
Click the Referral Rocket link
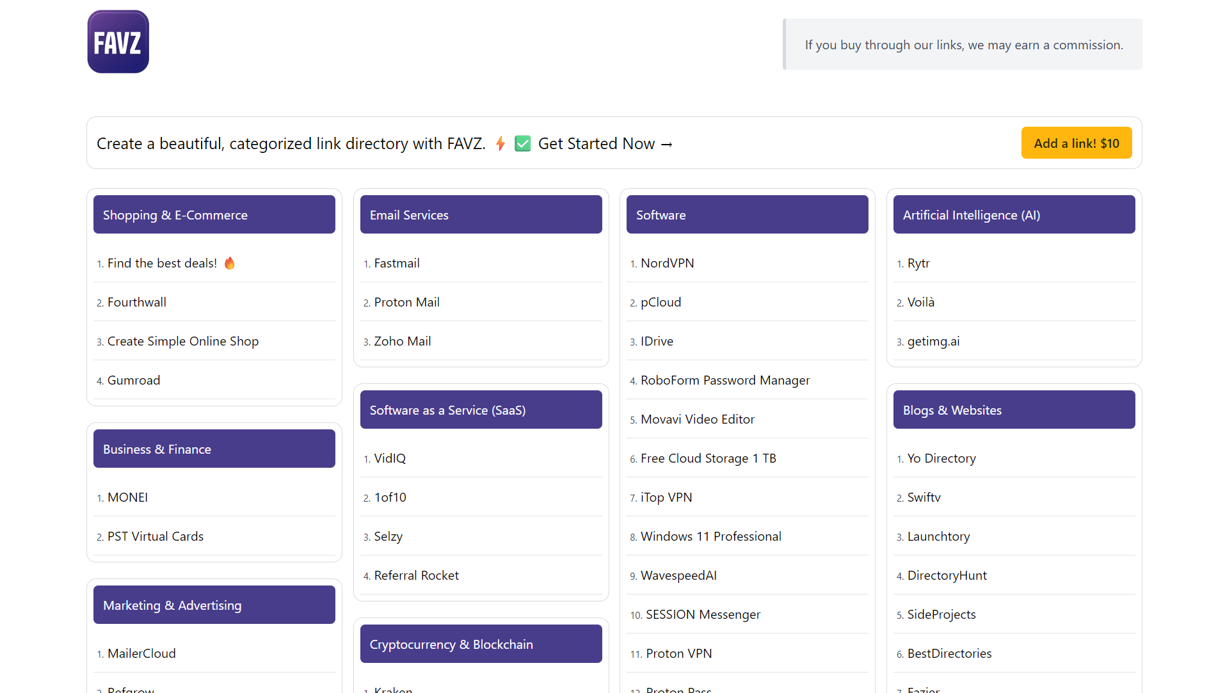(416, 576)
